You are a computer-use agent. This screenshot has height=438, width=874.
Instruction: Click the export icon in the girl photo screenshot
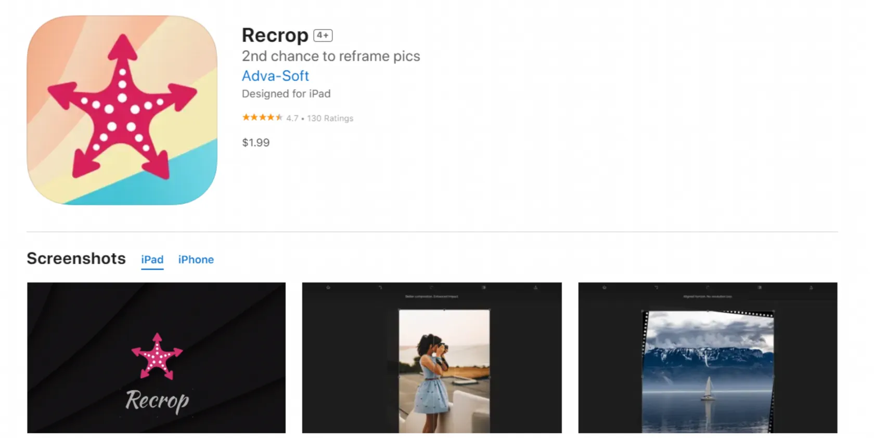coord(535,287)
